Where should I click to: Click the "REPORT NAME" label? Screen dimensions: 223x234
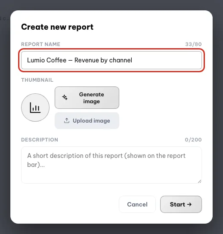pyautogui.click(x=40, y=44)
